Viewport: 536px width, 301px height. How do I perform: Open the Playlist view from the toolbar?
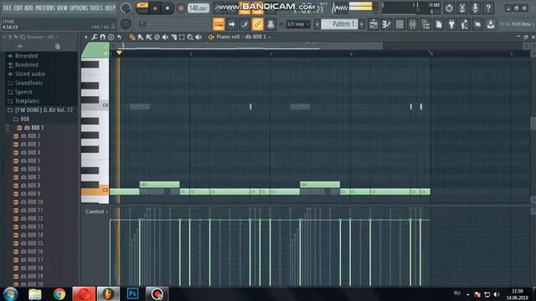374,24
